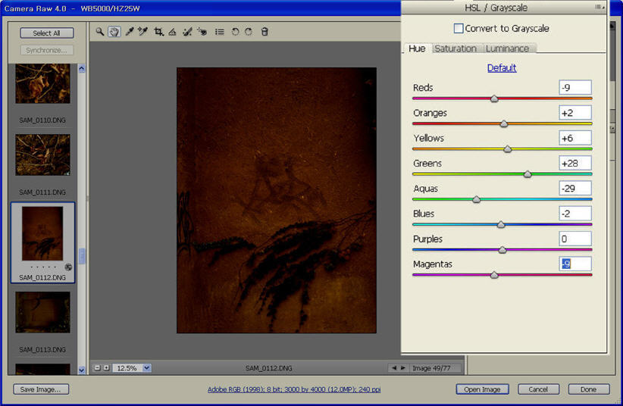The width and height of the screenshot is (623, 406).
Task: Click the Magentas hue slider handle
Action: click(x=494, y=275)
